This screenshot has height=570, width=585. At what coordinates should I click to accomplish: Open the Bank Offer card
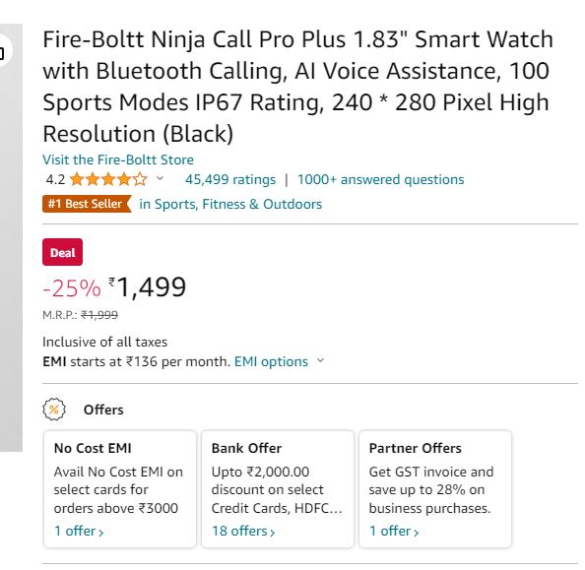point(278,489)
